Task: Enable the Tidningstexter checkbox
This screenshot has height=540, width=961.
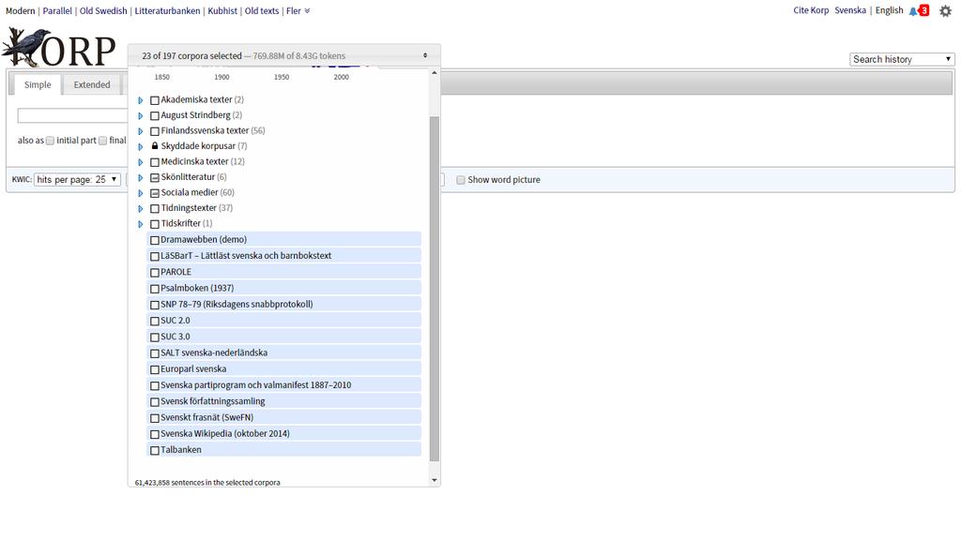Action: (155, 209)
